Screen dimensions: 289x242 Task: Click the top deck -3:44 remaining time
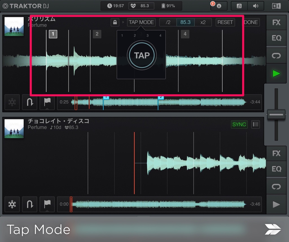[255, 102]
